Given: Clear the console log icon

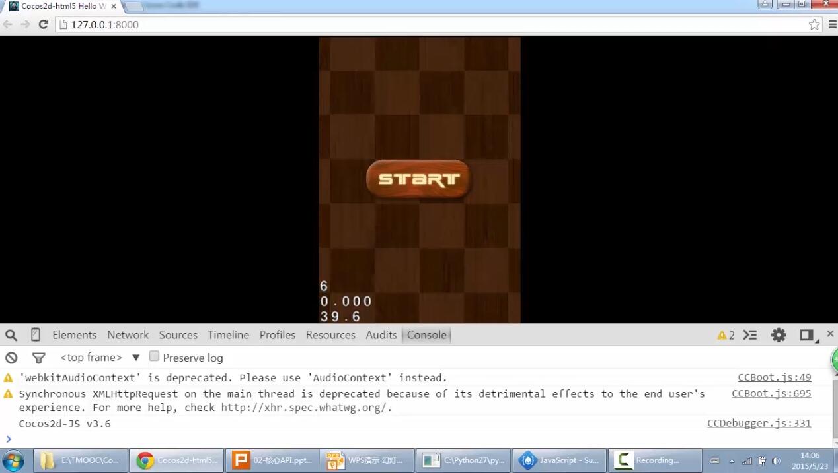Looking at the screenshot, I should tap(11, 358).
